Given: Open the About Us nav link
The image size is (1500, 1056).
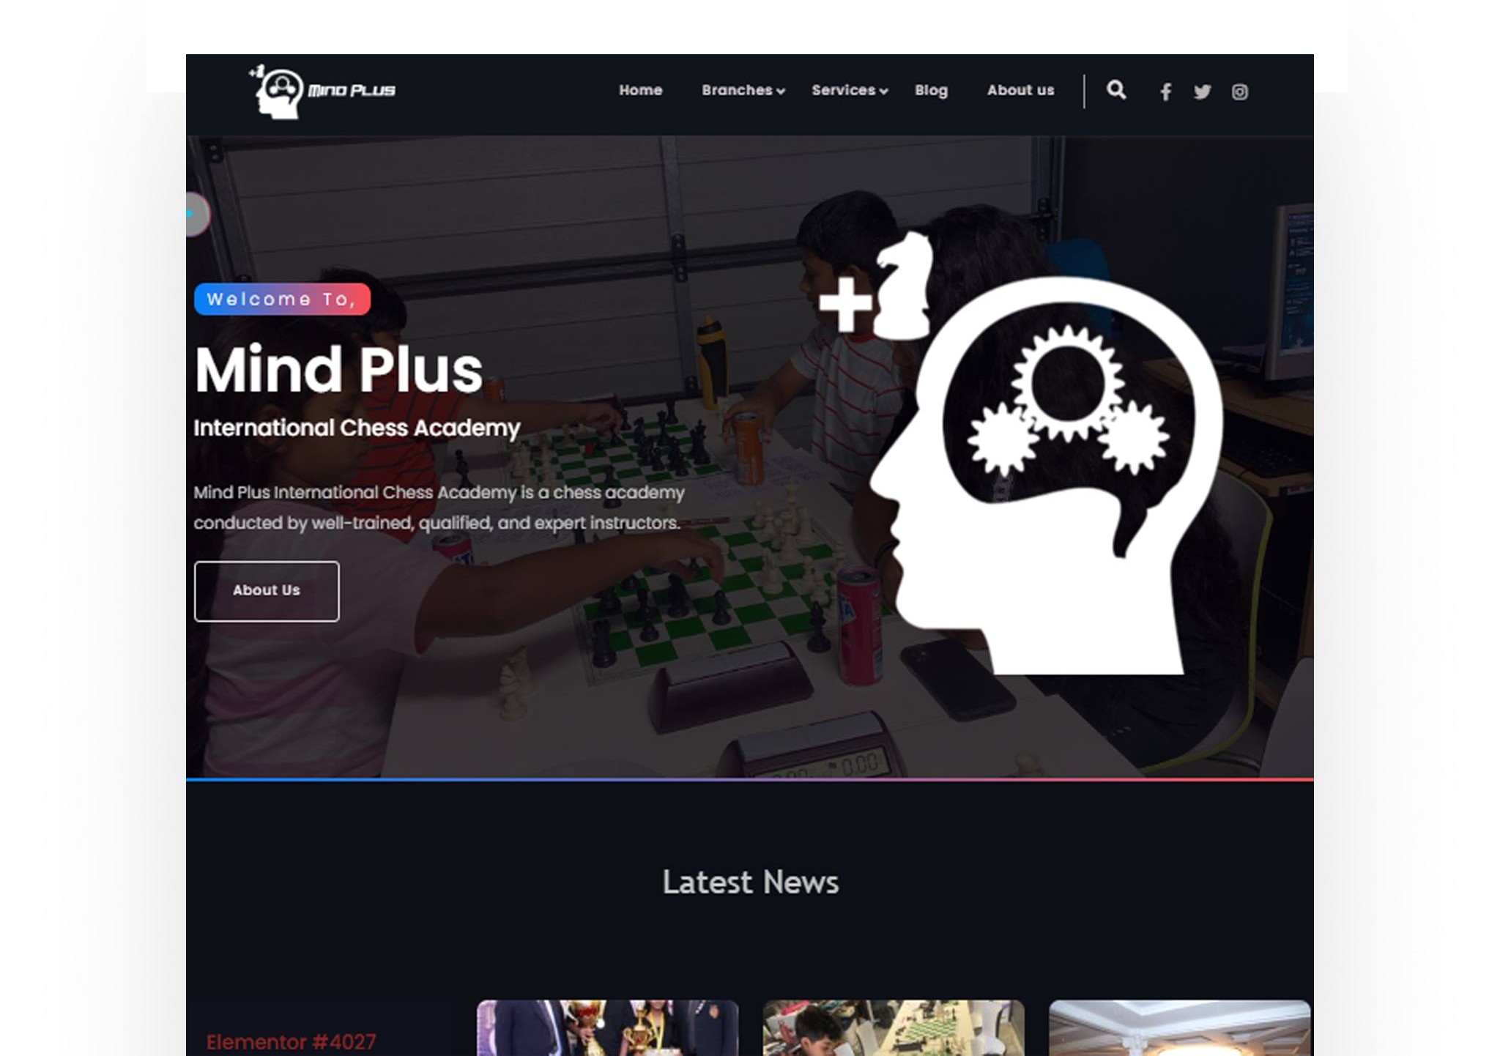Looking at the screenshot, I should 1020,89.
